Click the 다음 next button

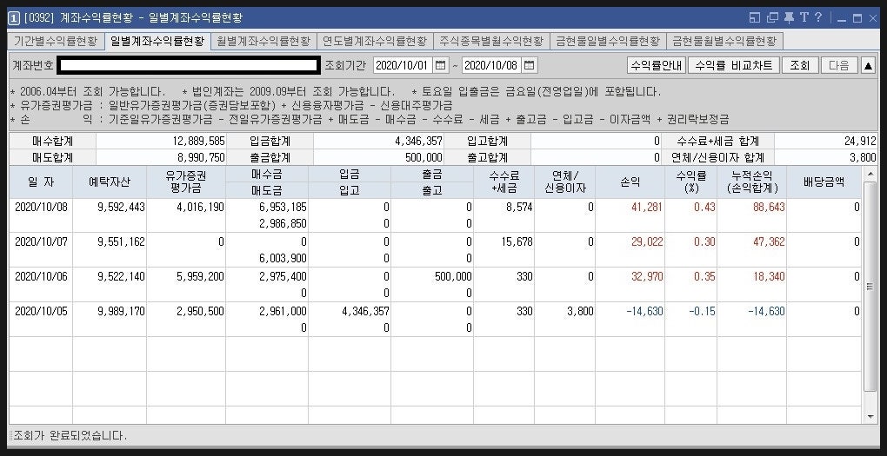(839, 65)
